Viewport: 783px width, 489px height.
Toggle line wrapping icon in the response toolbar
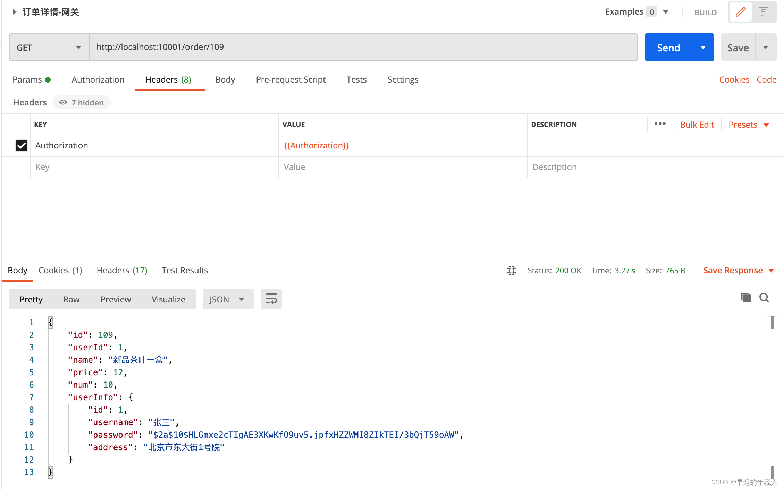tap(271, 299)
